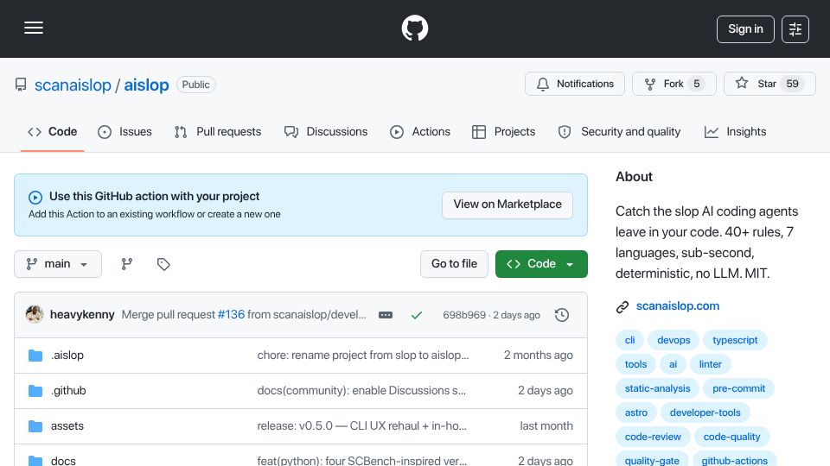Open the .github folder
This screenshot has height=466, width=830.
[x=68, y=390]
